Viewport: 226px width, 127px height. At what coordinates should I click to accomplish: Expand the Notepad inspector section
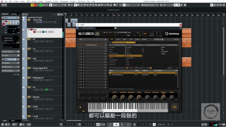tap(11, 63)
